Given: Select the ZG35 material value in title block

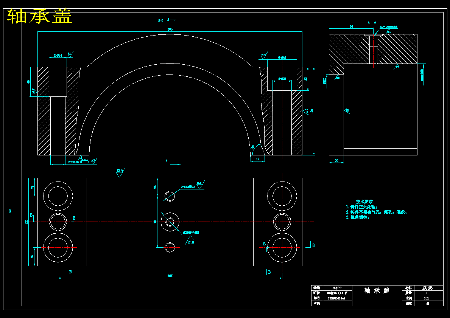Looking at the screenshot, I should point(427,288).
